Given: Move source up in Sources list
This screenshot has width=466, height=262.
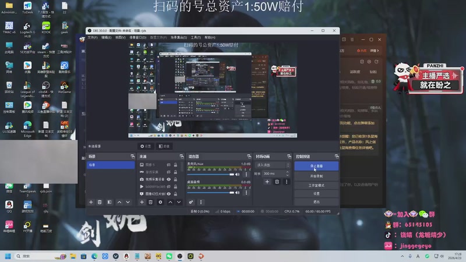Looking at the screenshot, I should coord(170,202).
